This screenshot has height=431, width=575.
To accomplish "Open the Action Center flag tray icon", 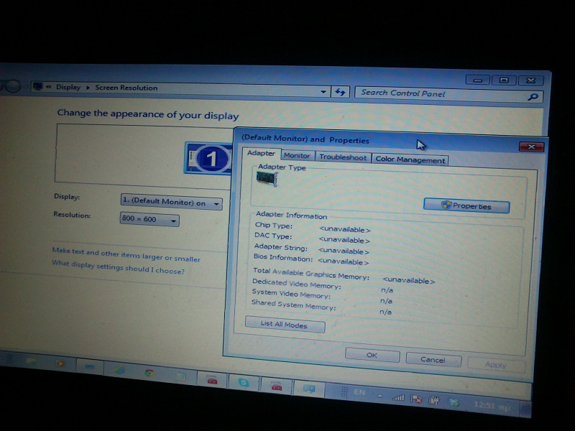I will click(x=416, y=399).
